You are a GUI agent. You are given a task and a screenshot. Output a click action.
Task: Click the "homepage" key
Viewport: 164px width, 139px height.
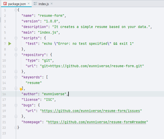32,122
